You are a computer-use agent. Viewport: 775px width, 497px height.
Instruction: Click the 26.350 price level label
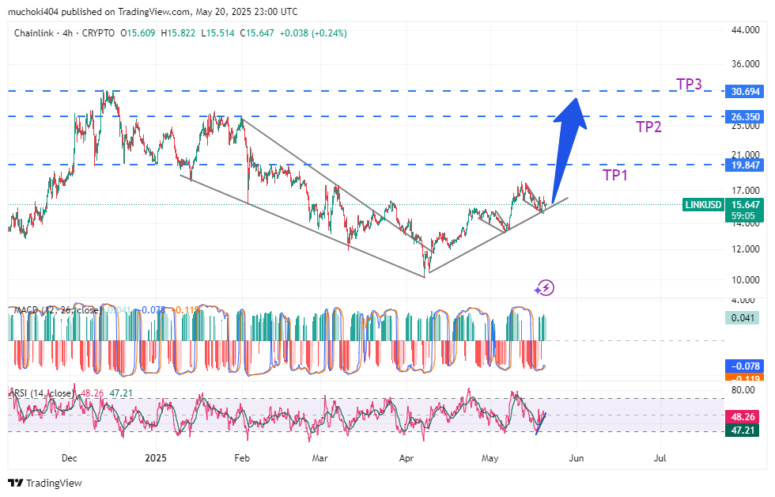(746, 116)
